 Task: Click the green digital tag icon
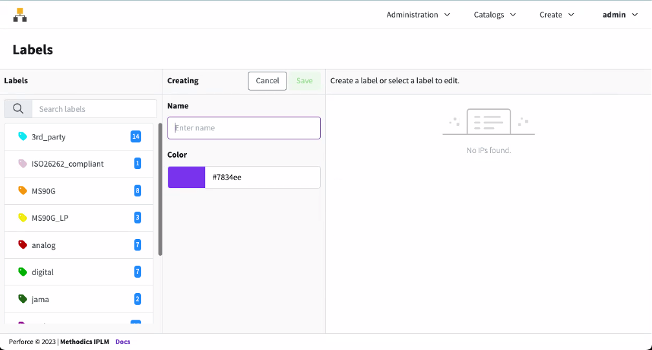click(23, 273)
